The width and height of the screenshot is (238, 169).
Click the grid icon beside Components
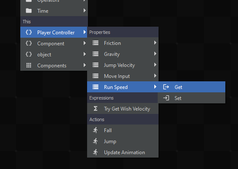(x=29, y=65)
